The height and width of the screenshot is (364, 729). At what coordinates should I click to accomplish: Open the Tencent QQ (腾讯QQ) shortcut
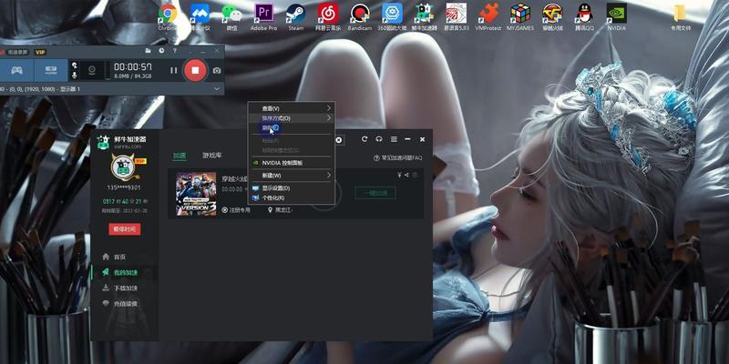coord(584,16)
